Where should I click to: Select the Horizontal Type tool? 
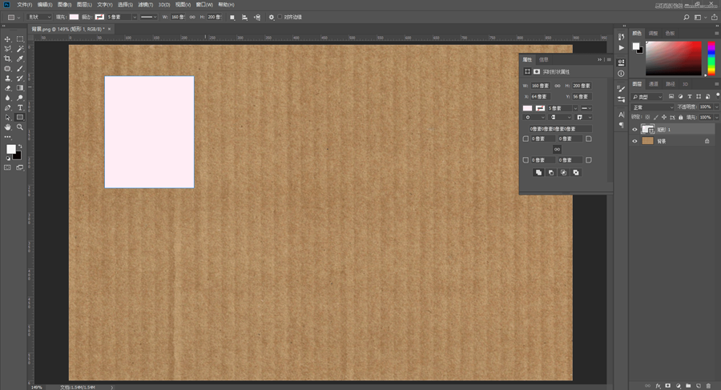(x=20, y=107)
